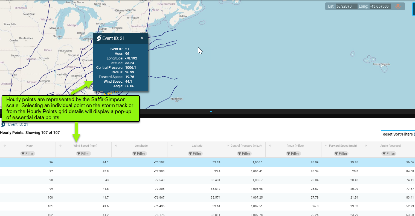Sort Latitude column with arrow icon
This screenshot has height=216, width=415.
coord(172,146)
